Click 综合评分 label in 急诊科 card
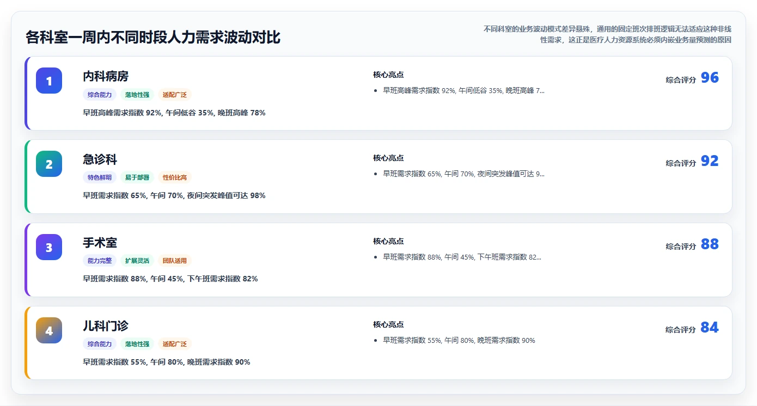757x406 pixels. point(681,163)
